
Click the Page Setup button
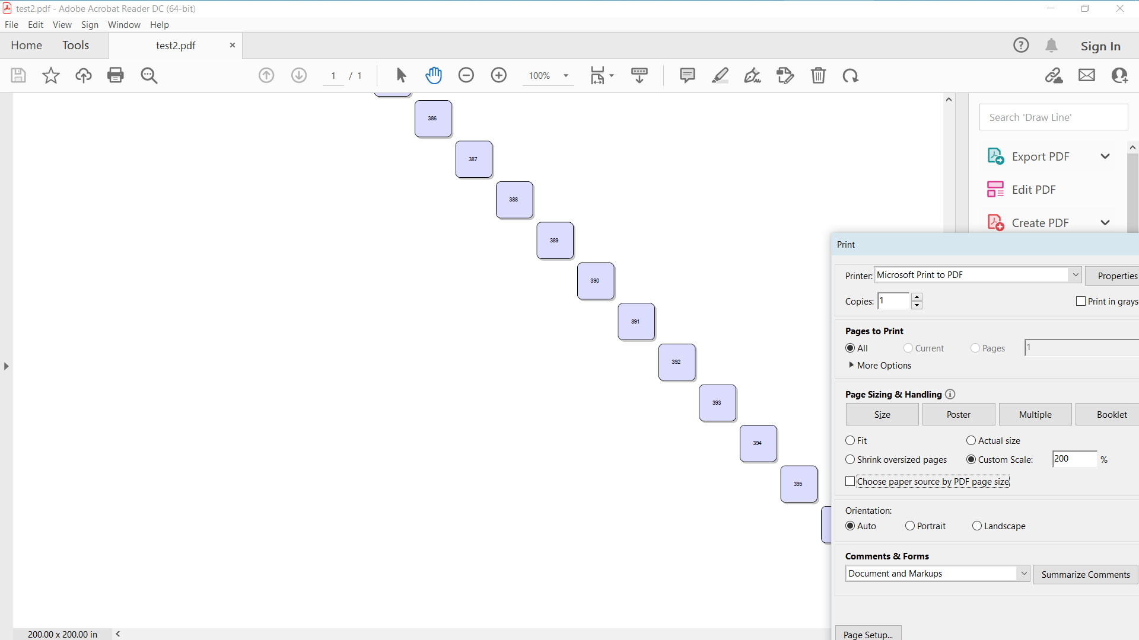(868, 633)
